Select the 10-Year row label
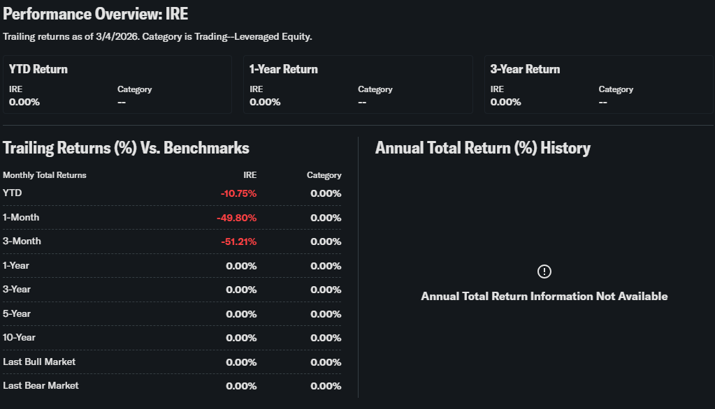The height and width of the screenshot is (409, 715). pyautogui.click(x=19, y=338)
